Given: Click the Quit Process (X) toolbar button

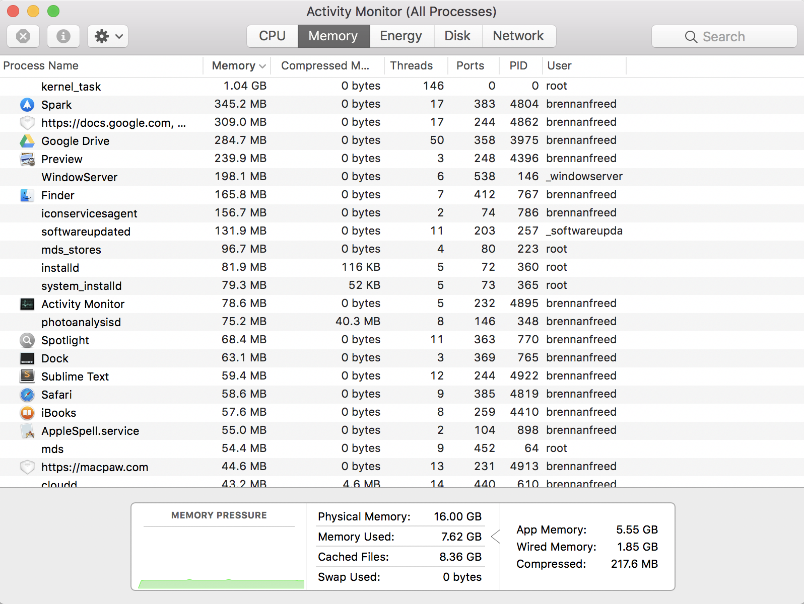Looking at the screenshot, I should (x=23, y=36).
